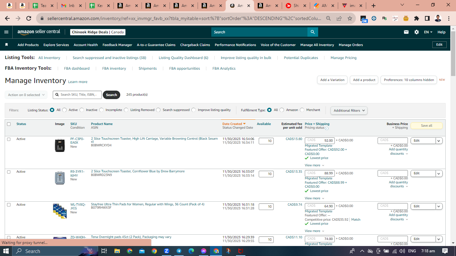This screenshot has height=256, width=456.
Task: Open the Settings gear in Seller Central header
Action: 417,32
